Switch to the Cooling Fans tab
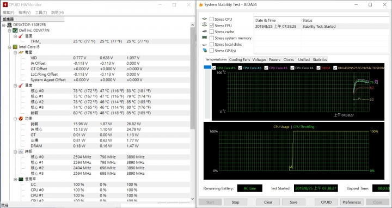392x208 pixels. [239, 59]
